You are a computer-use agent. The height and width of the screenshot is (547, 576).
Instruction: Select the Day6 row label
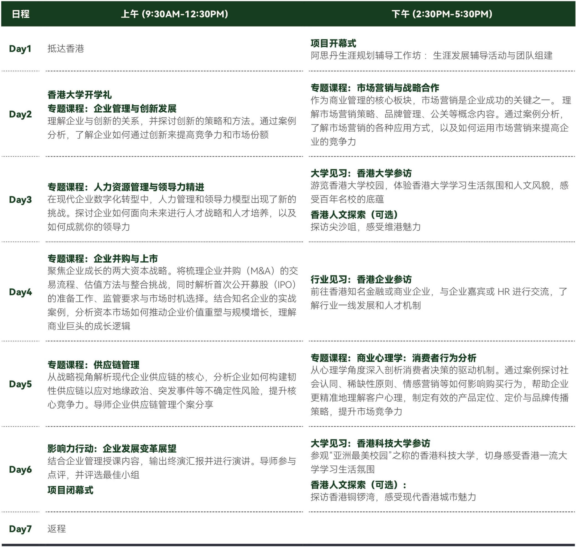point(20,469)
